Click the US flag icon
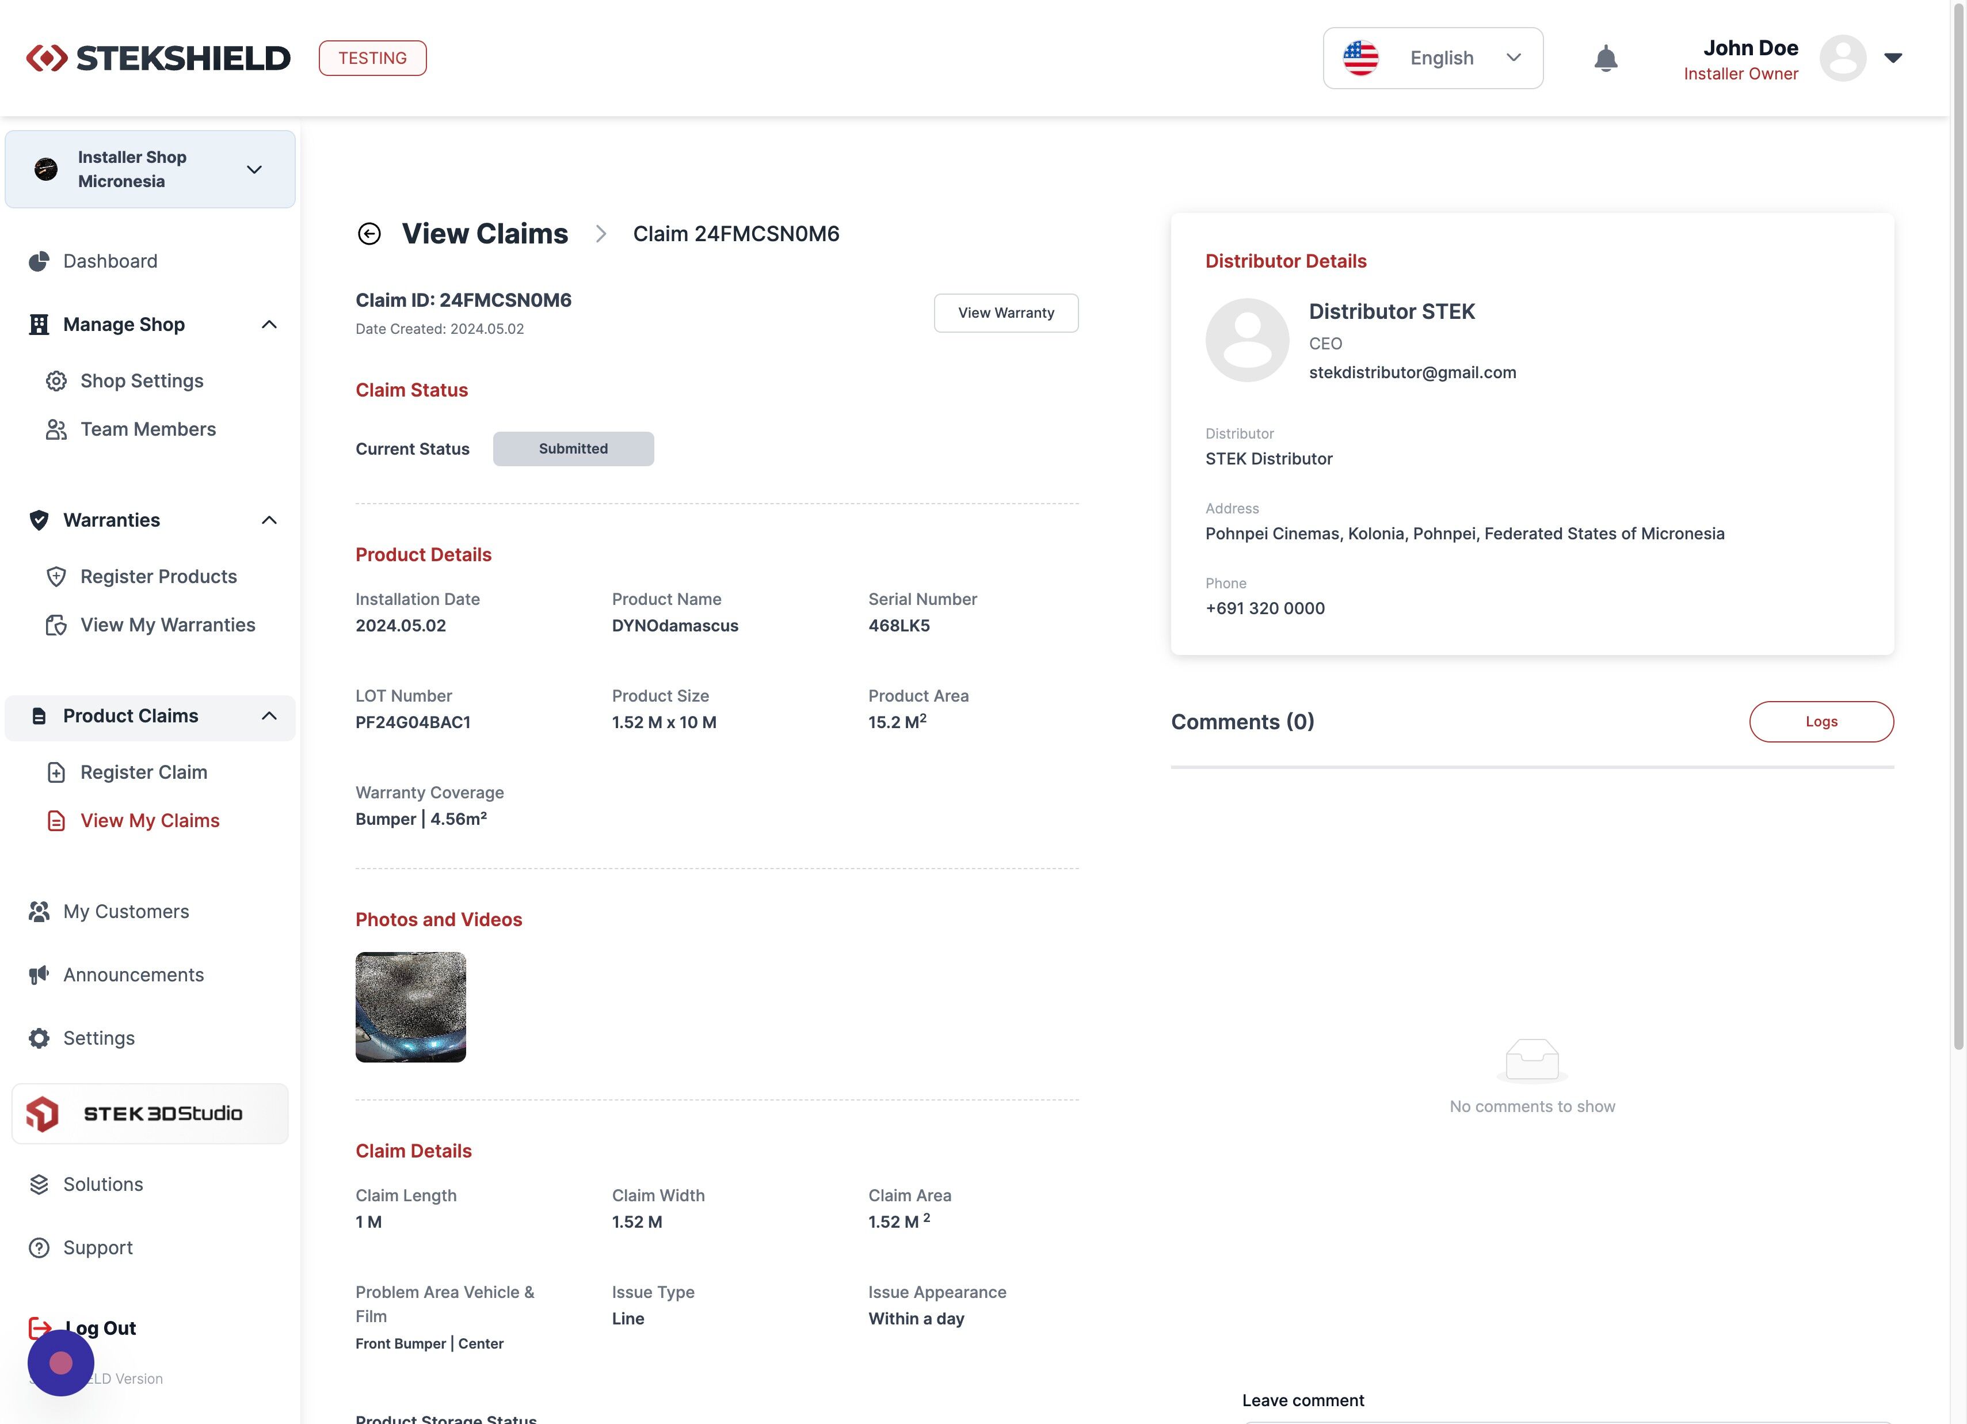Viewport: 1967px width, 1424px height. pos(1360,58)
